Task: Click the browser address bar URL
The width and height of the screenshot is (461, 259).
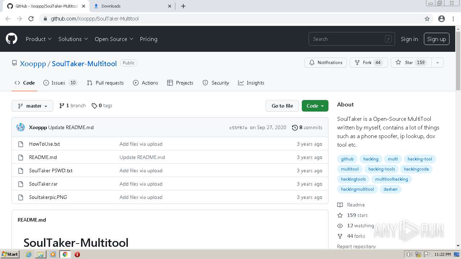Action: coord(95,19)
